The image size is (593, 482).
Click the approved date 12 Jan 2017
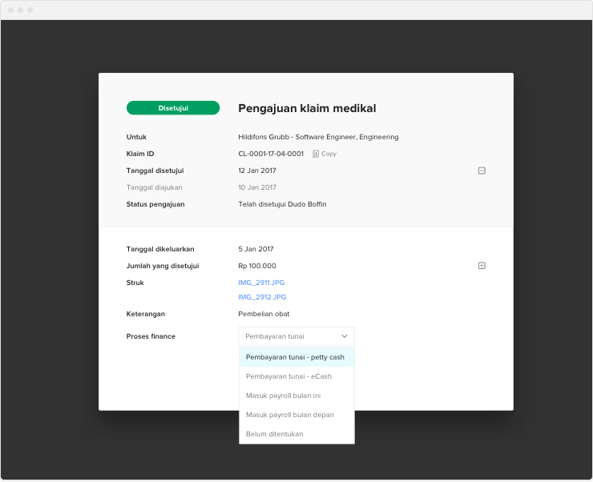(257, 171)
